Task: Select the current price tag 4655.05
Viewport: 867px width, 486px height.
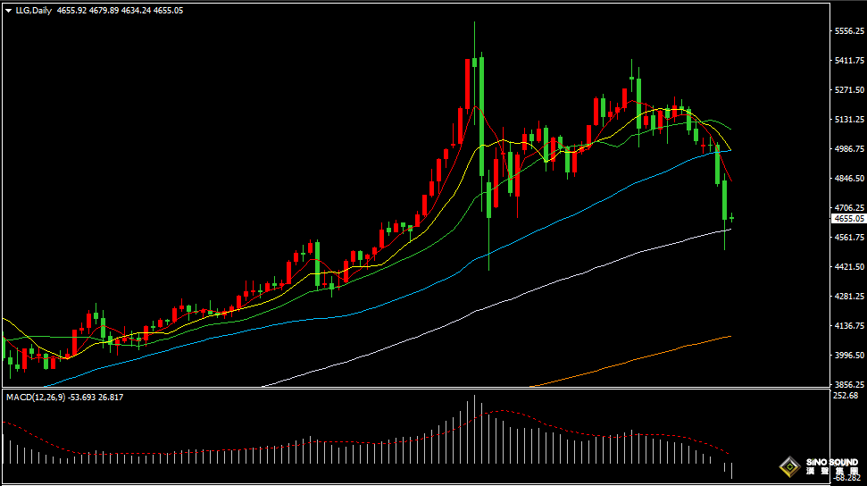Action: 848,219
